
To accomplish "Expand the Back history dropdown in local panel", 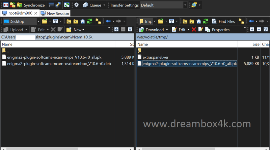I will (x=113, y=21).
